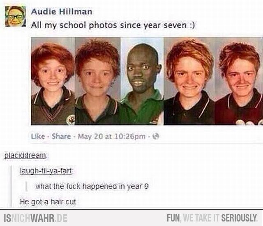Viewport: 263px width, 226px height.
Task: Click the vertical quote bar beside nested comment
Action: click(x=26, y=186)
